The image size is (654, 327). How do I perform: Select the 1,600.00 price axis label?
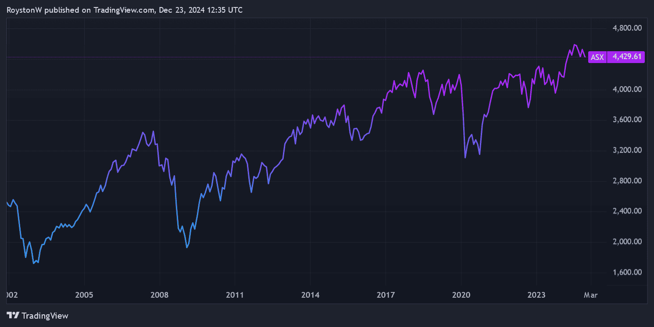[x=627, y=272]
